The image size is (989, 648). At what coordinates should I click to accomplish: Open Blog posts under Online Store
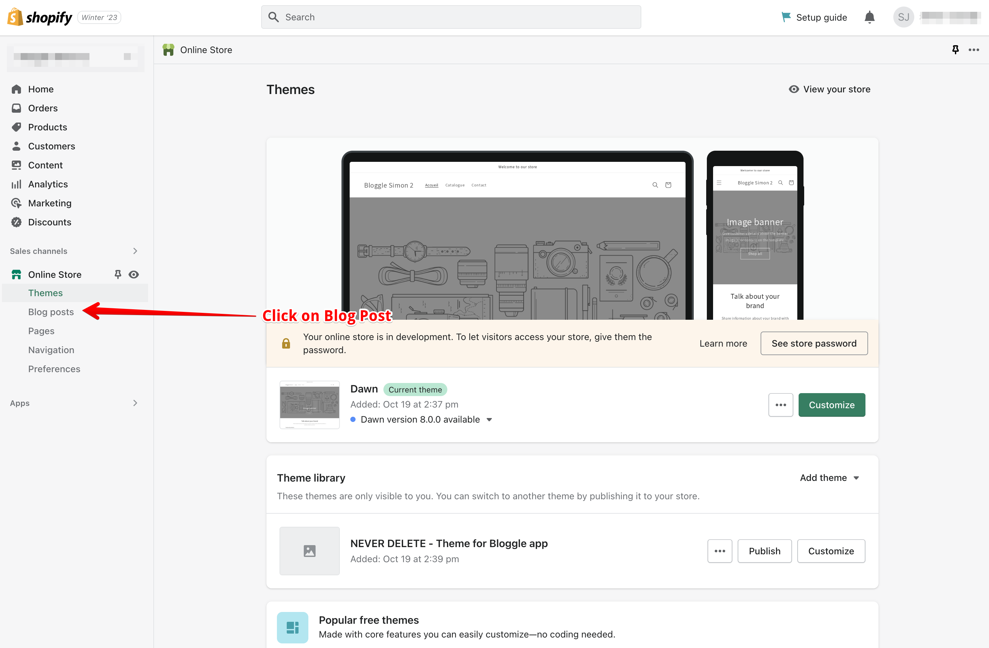[51, 312]
